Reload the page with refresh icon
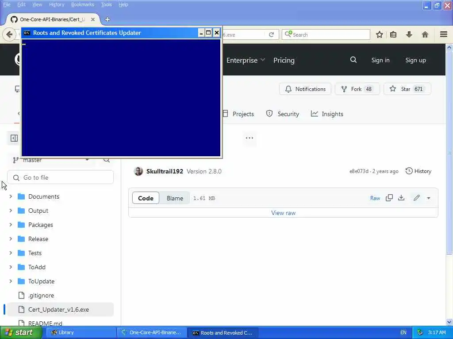The image size is (453, 339). pos(271,34)
